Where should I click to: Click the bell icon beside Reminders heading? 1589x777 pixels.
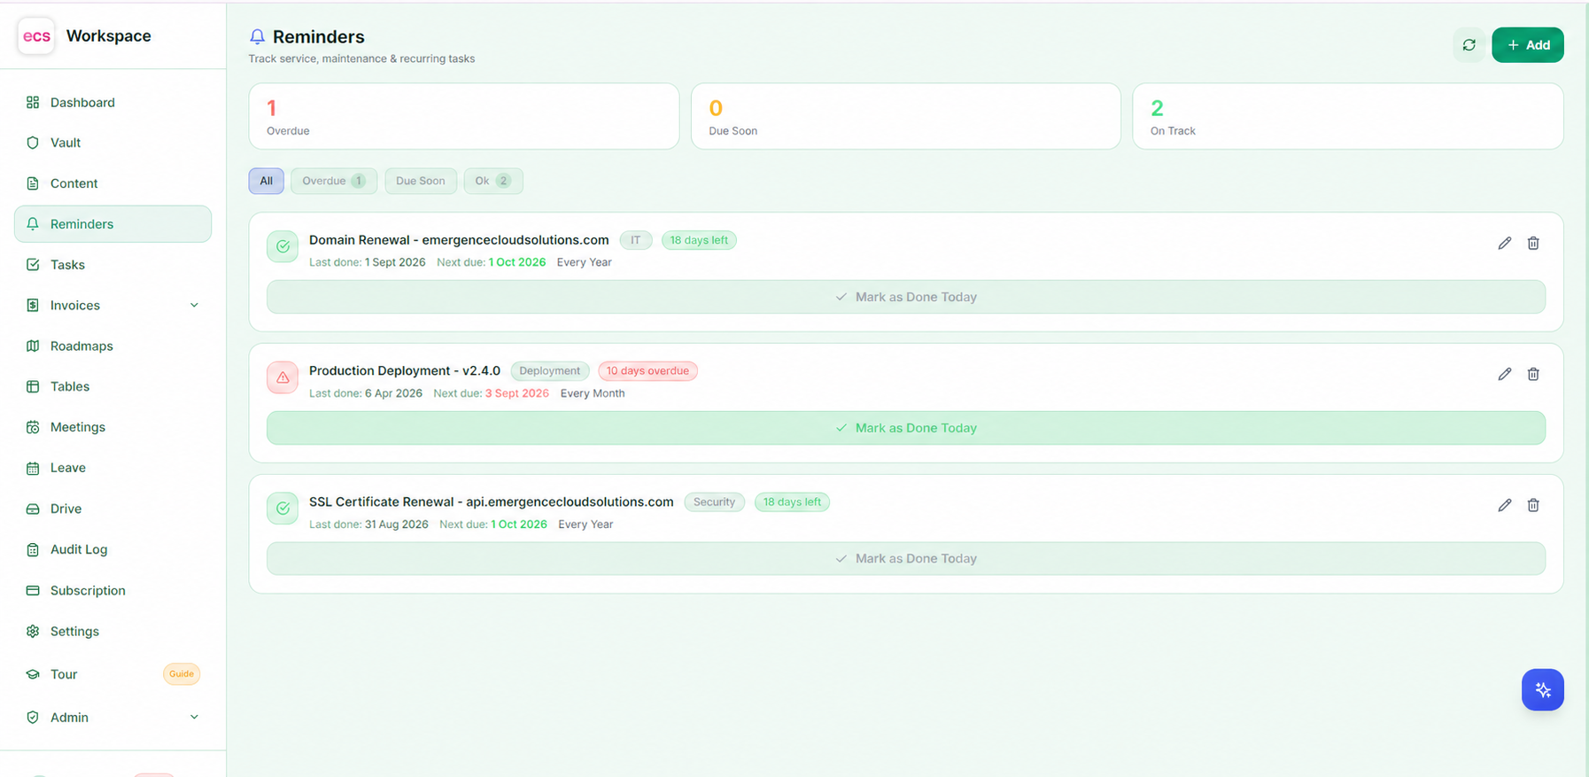click(x=257, y=36)
